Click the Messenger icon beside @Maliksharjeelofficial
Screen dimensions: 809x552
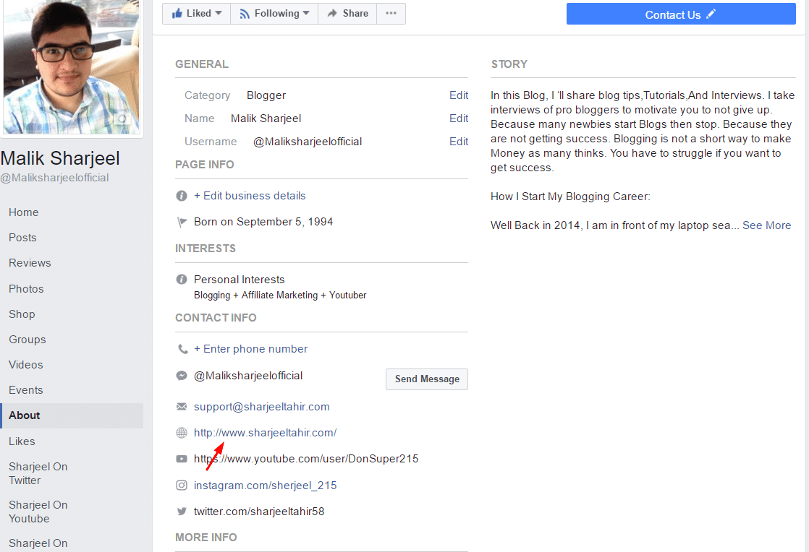[182, 376]
